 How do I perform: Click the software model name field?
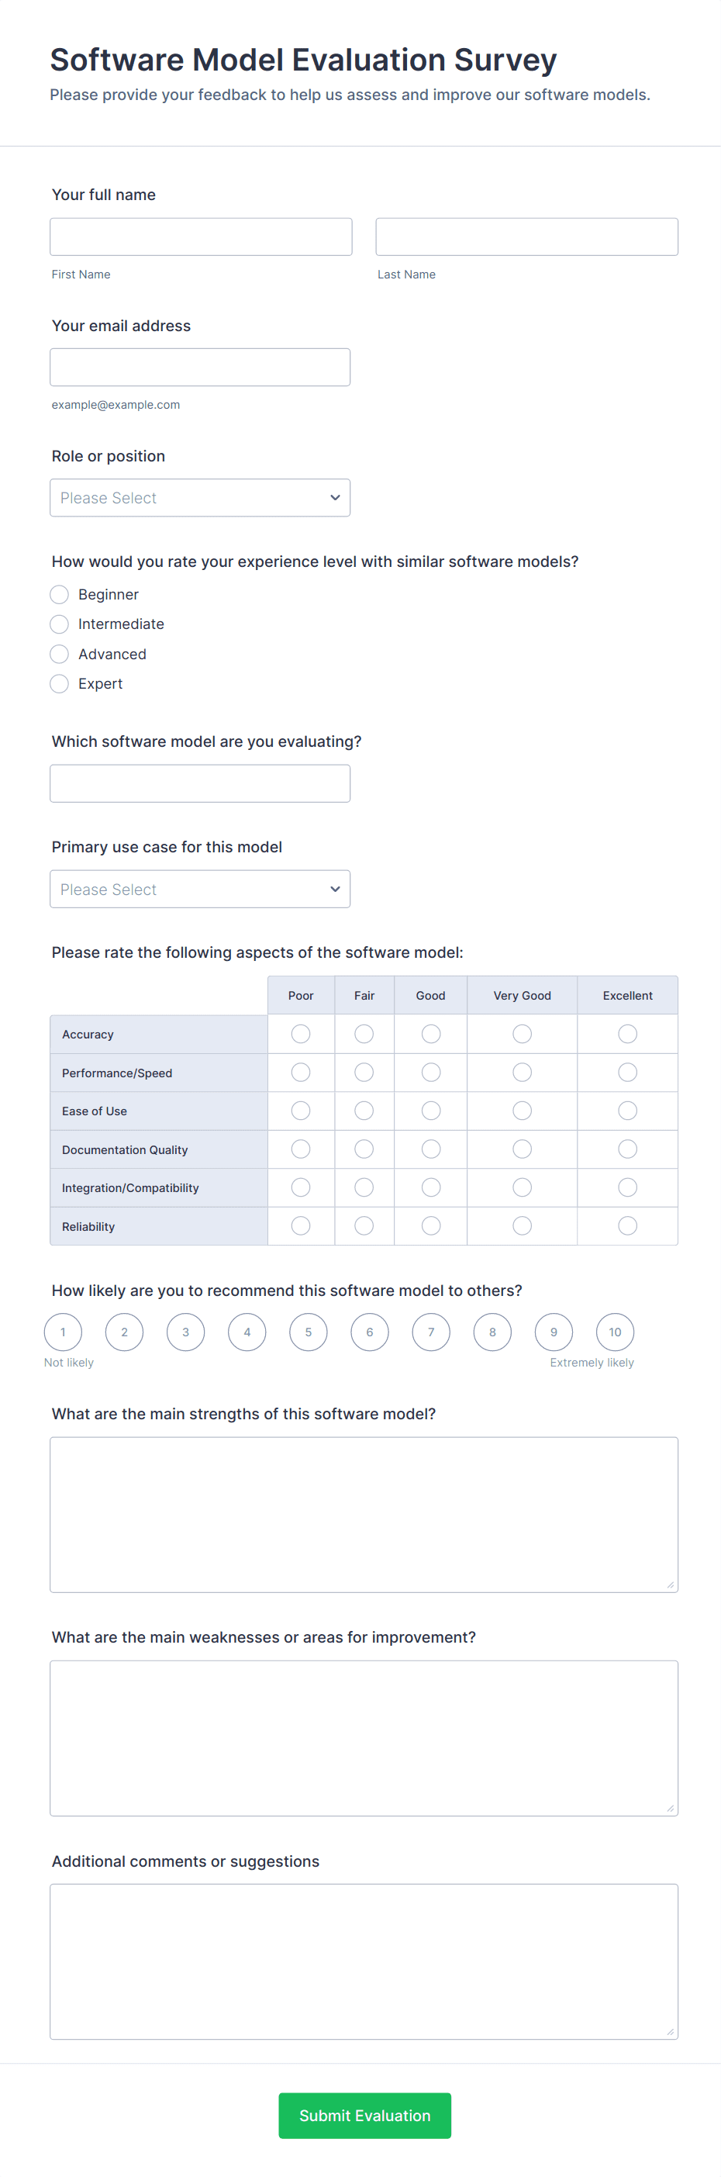click(199, 783)
